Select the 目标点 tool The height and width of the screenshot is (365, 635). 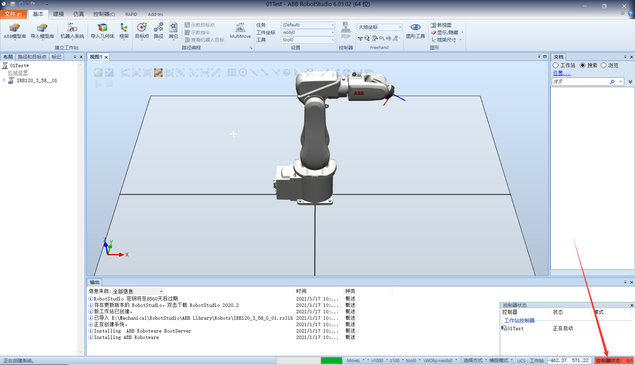141,31
